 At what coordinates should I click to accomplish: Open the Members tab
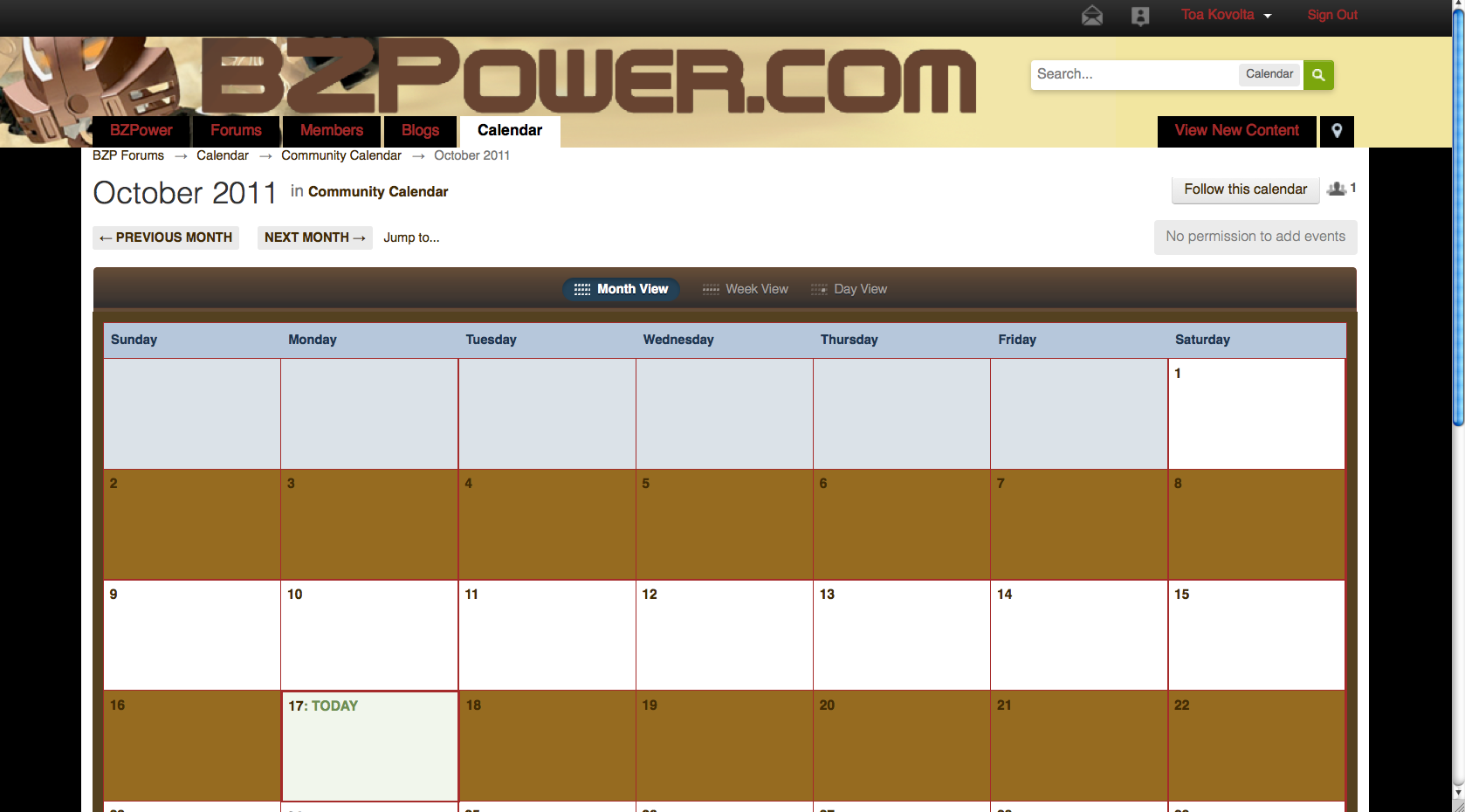pyautogui.click(x=332, y=131)
